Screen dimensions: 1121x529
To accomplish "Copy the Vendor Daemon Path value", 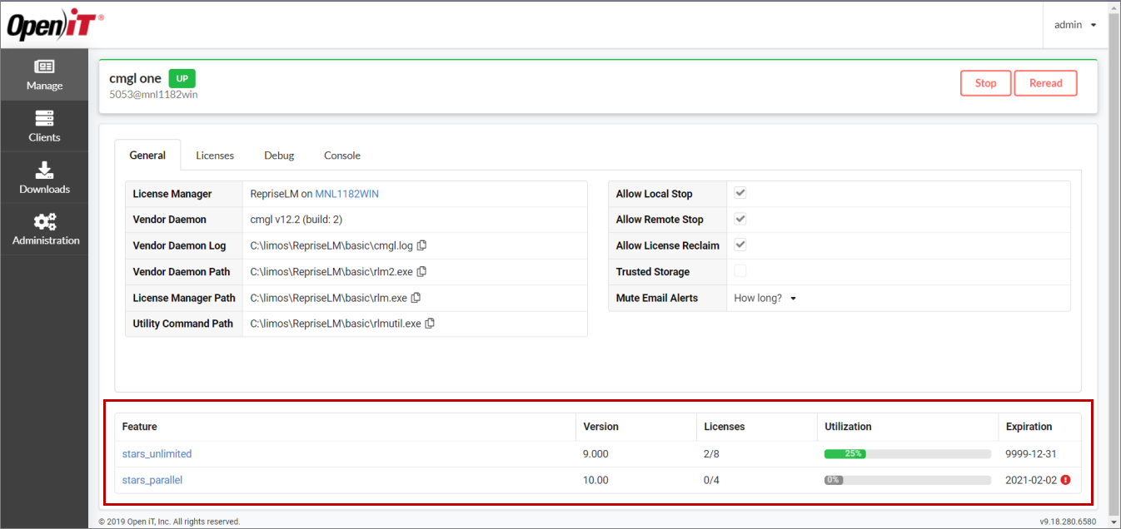I will pyautogui.click(x=422, y=271).
